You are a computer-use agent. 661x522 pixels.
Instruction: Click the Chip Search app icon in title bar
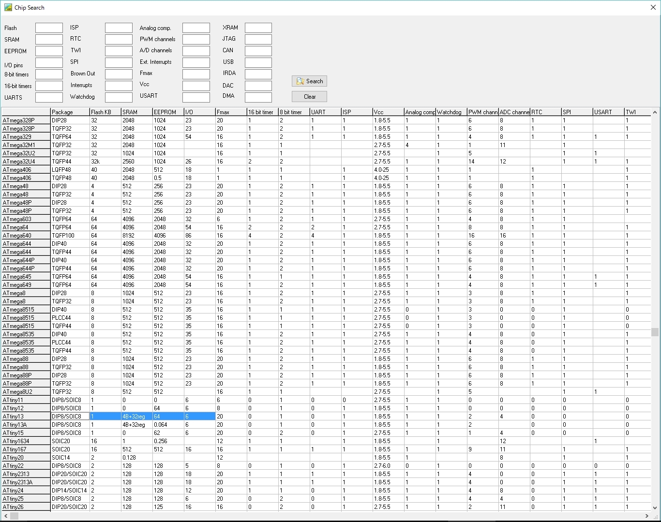(x=8, y=8)
